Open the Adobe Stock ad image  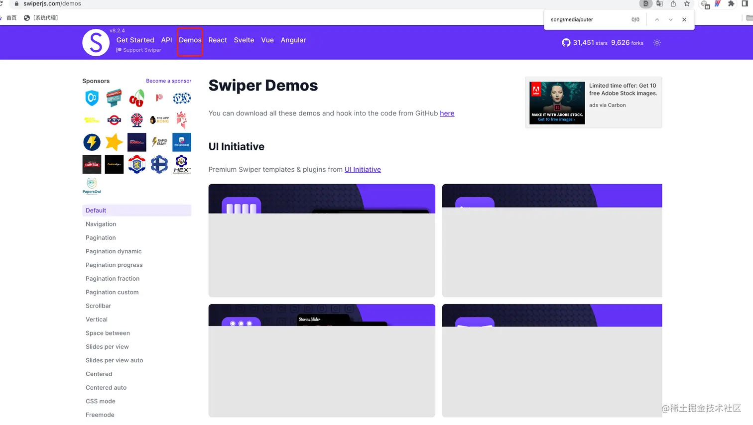tap(557, 103)
